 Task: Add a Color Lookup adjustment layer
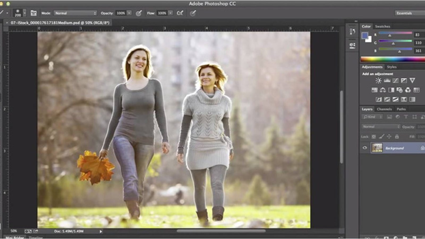click(x=416, y=90)
